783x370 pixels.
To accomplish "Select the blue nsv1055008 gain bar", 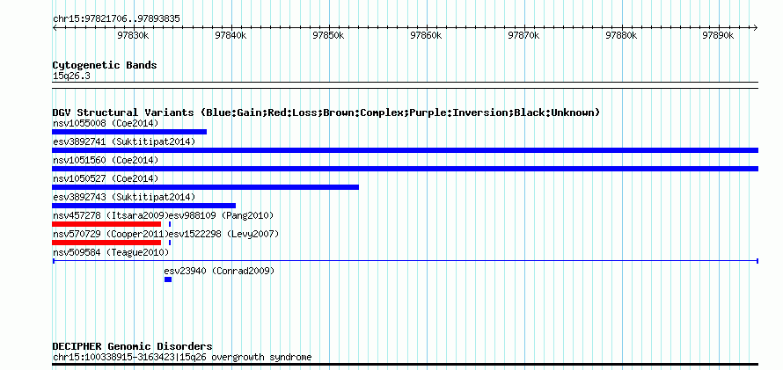I will [129, 132].
